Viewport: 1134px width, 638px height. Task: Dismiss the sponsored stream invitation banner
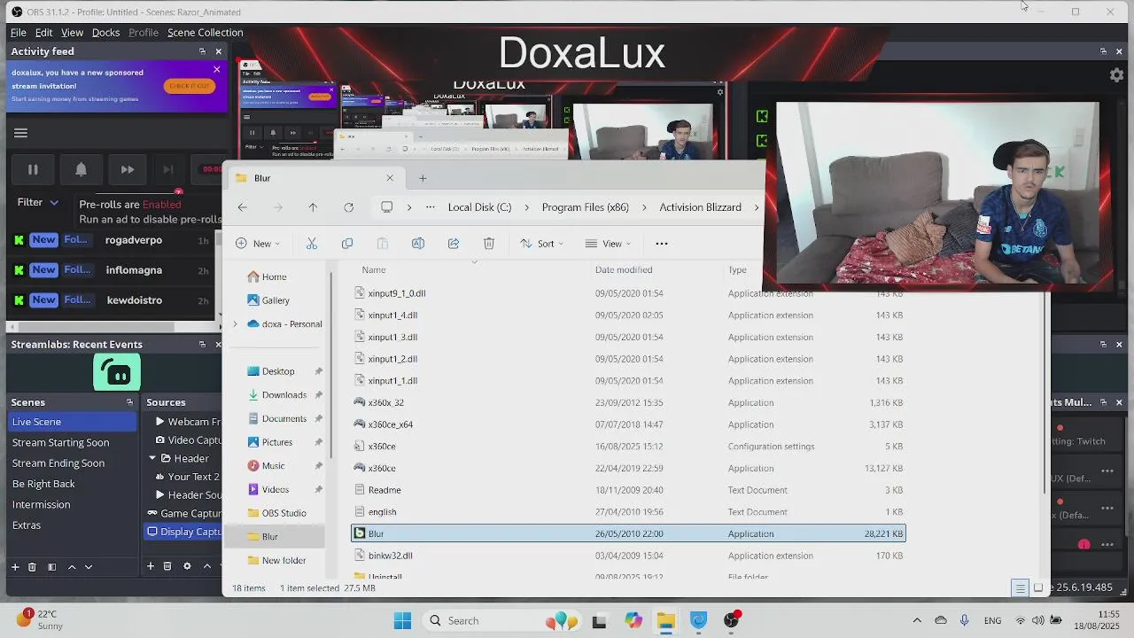click(x=216, y=69)
